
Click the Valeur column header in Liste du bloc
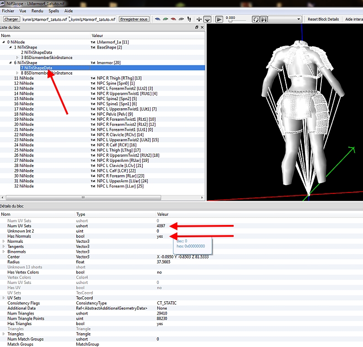148,36
